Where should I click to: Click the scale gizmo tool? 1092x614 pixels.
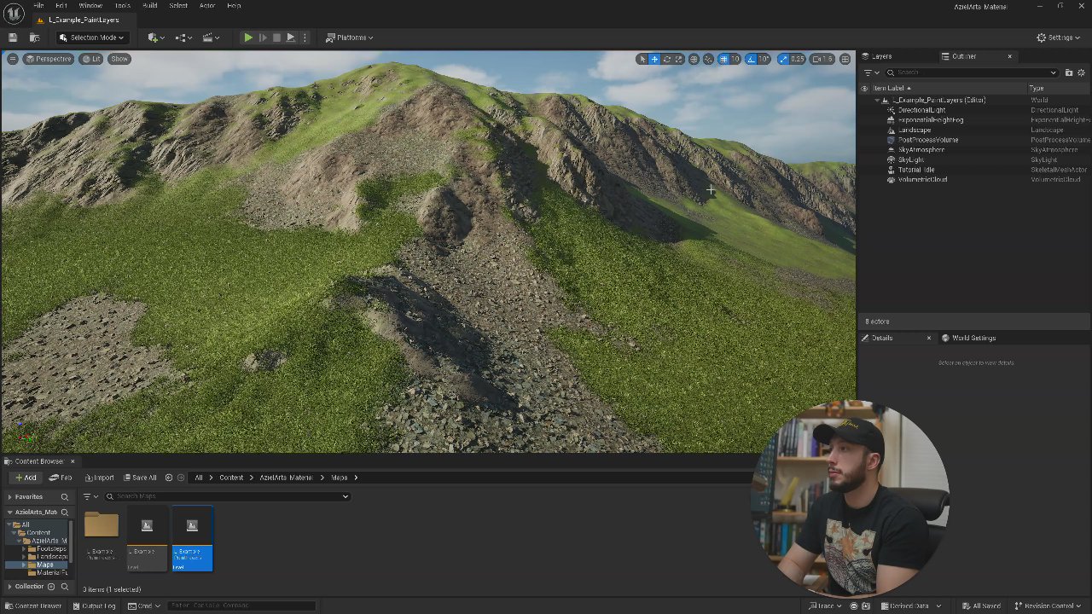(x=679, y=59)
